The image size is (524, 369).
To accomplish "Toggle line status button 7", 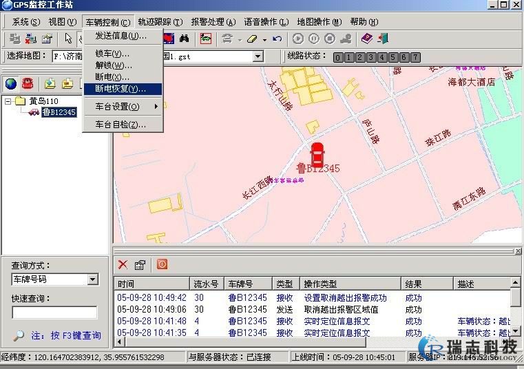I will (x=415, y=57).
